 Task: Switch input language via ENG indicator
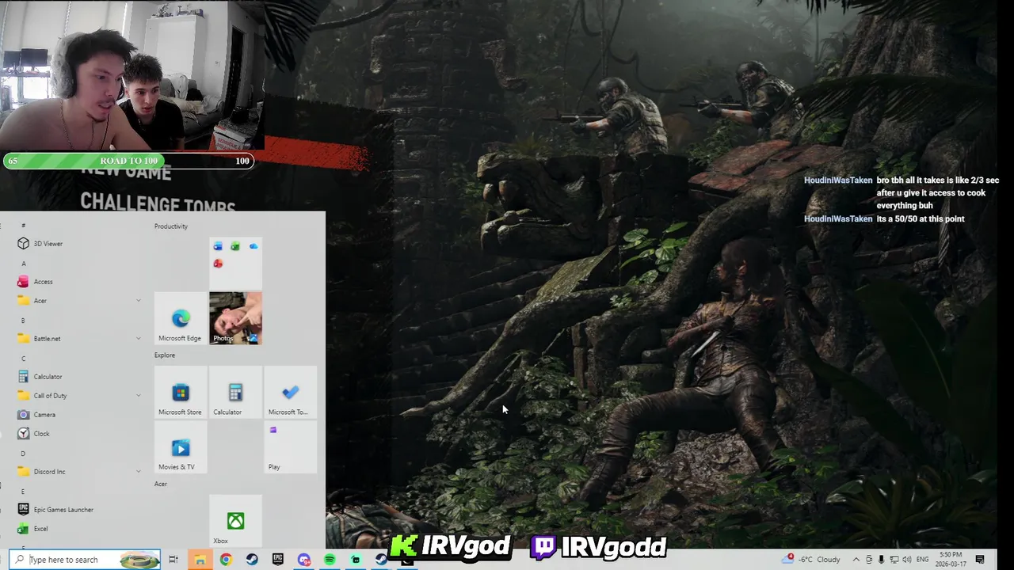(922, 560)
